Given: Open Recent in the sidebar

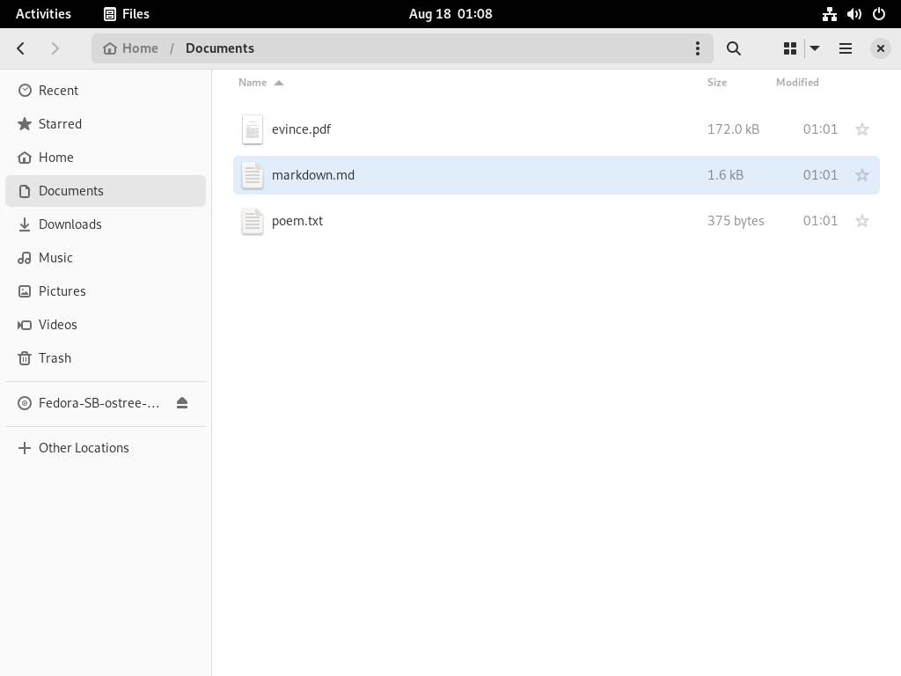Looking at the screenshot, I should [x=106, y=91].
